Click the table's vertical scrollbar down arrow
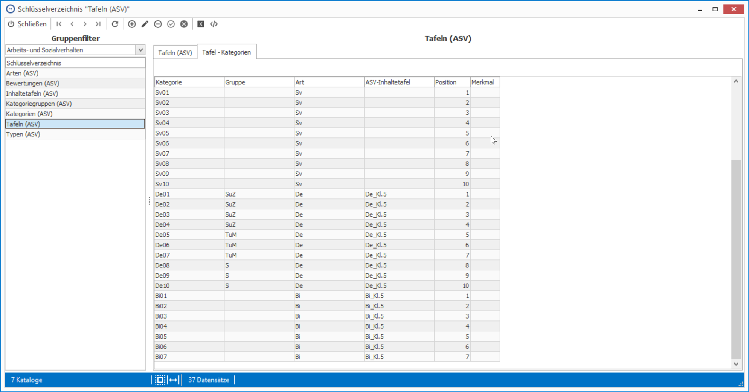 click(x=736, y=364)
